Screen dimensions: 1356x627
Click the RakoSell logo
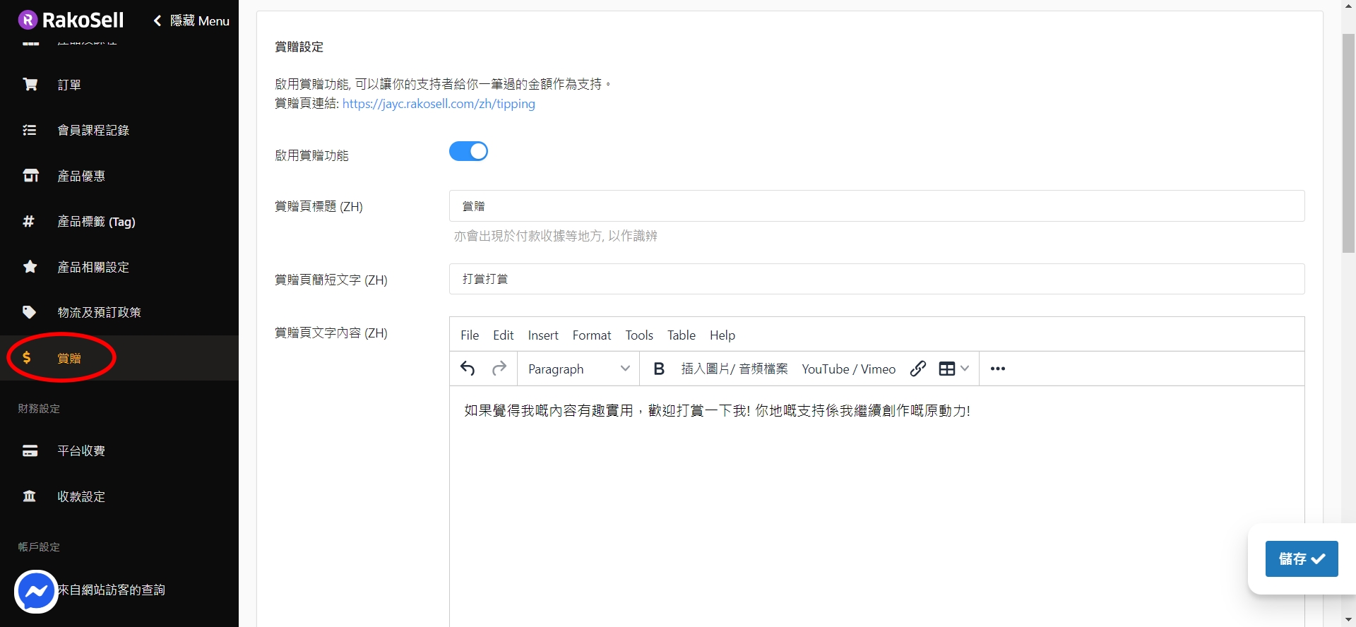tap(71, 20)
